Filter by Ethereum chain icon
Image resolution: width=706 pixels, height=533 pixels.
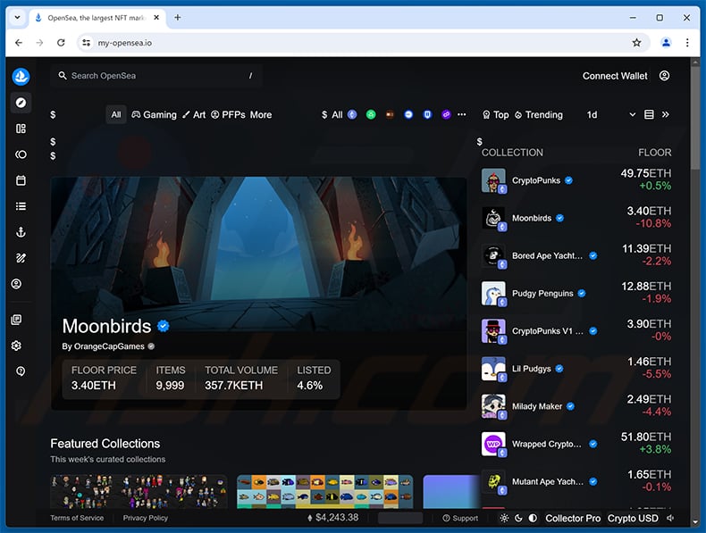pos(352,114)
